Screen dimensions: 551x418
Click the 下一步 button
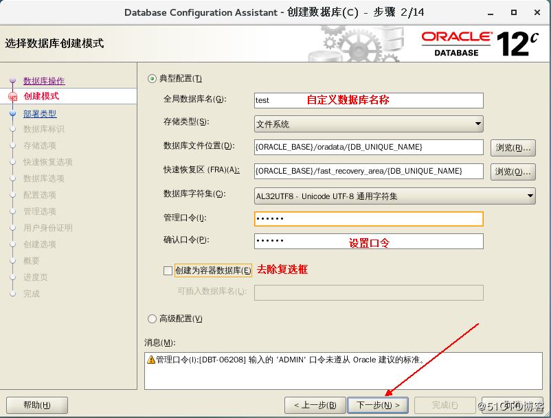[378, 405]
